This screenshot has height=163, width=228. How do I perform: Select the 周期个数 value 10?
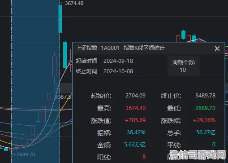(x=183, y=70)
